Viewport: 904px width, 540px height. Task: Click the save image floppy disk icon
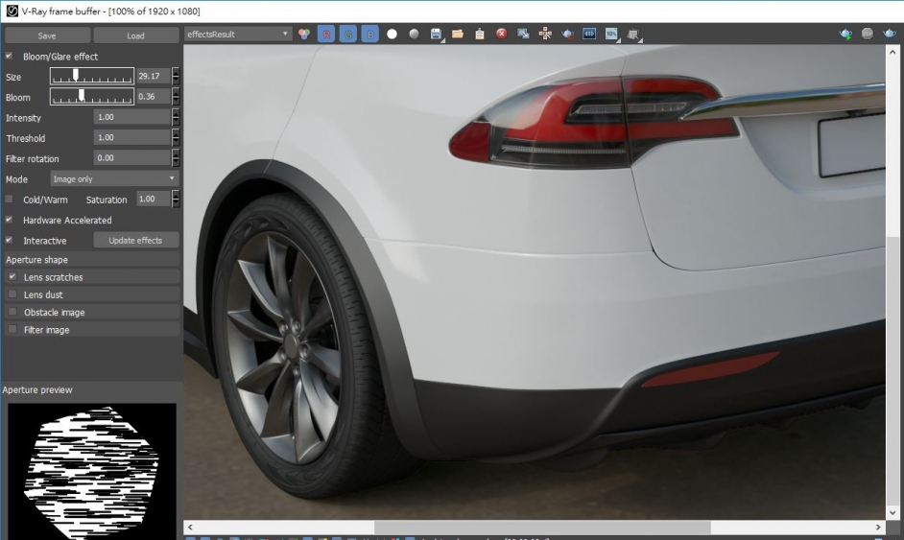click(x=437, y=34)
